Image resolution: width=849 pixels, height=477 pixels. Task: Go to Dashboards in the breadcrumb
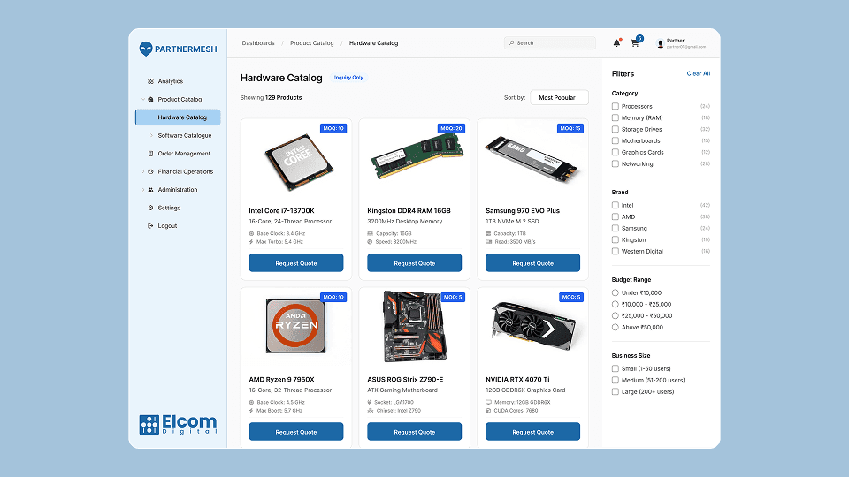tap(258, 43)
